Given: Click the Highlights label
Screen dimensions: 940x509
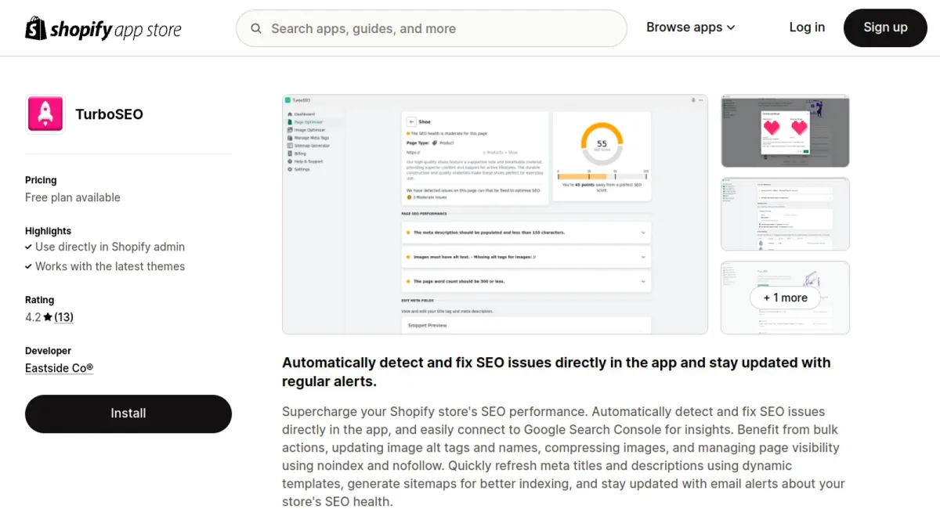Looking at the screenshot, I should tap(48, 231).
